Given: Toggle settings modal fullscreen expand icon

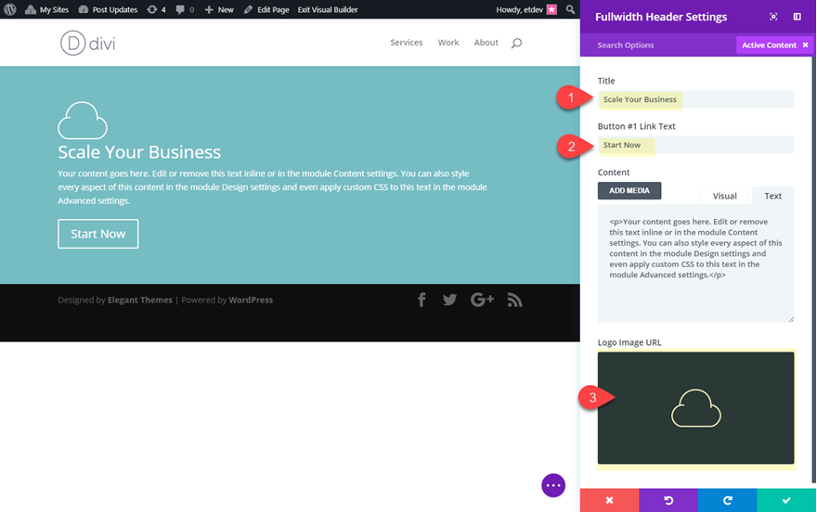Looking at the screenshot, I should [x=773, y=17].
